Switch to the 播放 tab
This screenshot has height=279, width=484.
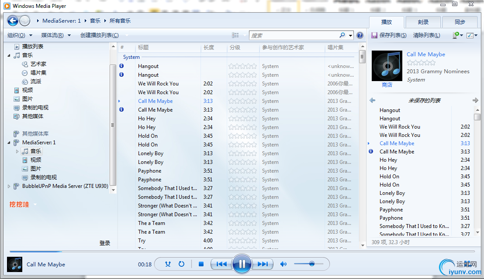click(x=387, y=22)
